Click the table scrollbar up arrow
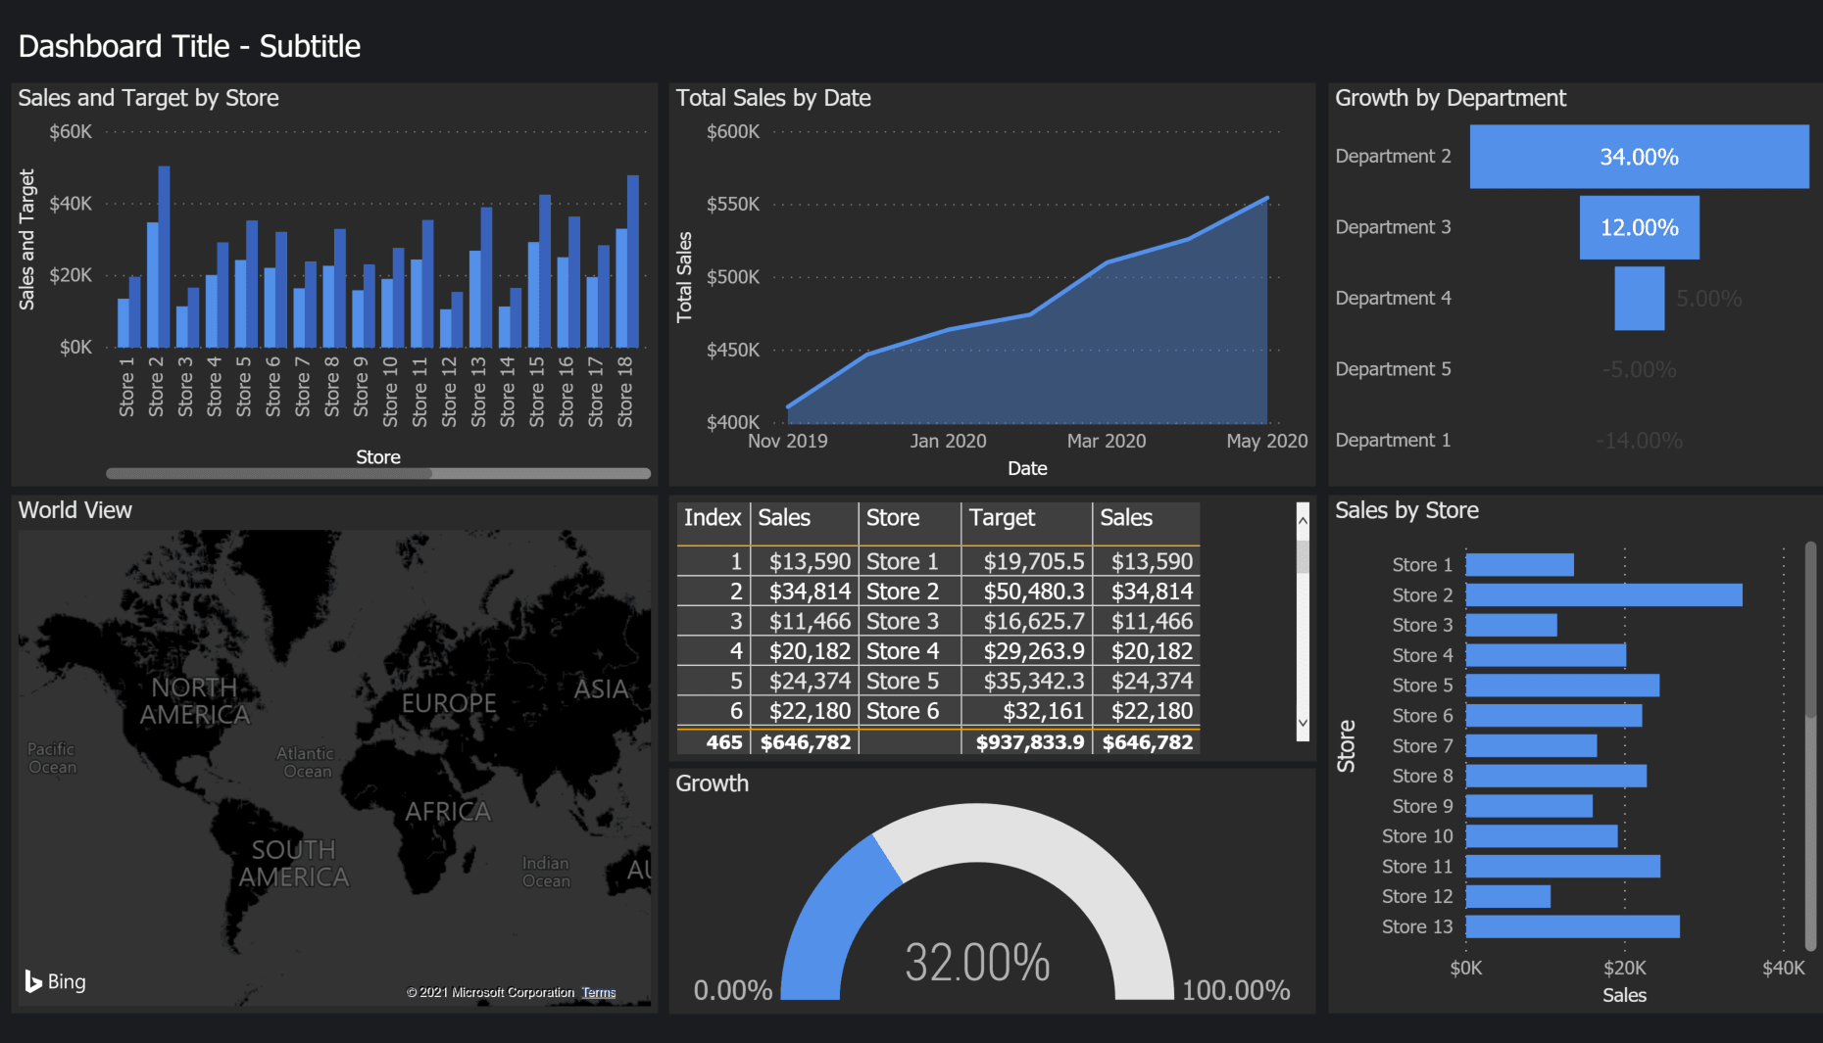Viewport: 1823px width, 1043px height. pos(1303,520)
